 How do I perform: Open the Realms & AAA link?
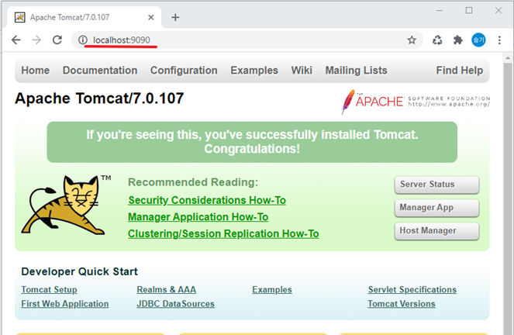(166, 290)
